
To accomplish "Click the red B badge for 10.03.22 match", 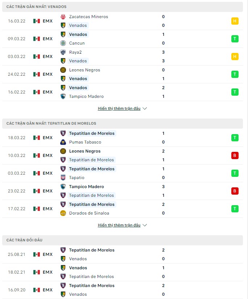I will coord(235,155).
